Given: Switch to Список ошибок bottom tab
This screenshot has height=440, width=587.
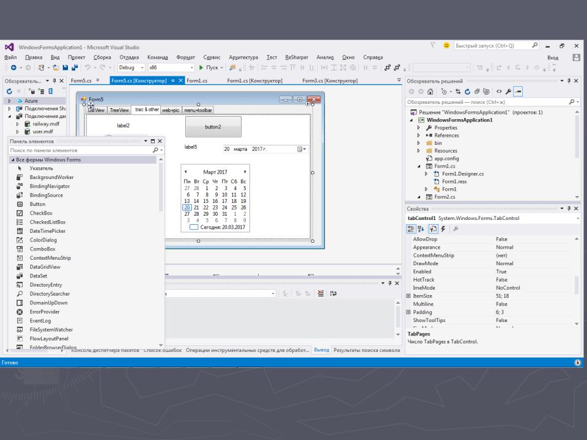Looking at the screenshot, I should coord(163,350).
